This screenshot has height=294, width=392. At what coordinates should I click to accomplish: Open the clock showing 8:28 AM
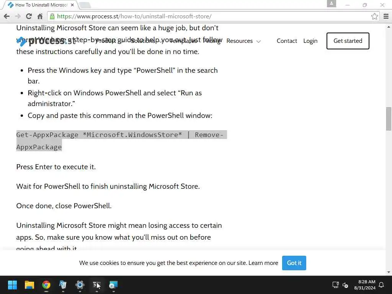tap(365, 285)
